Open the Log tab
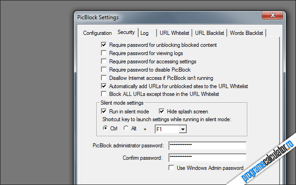Viewport: 296px width, 185px height. (147, 33)
